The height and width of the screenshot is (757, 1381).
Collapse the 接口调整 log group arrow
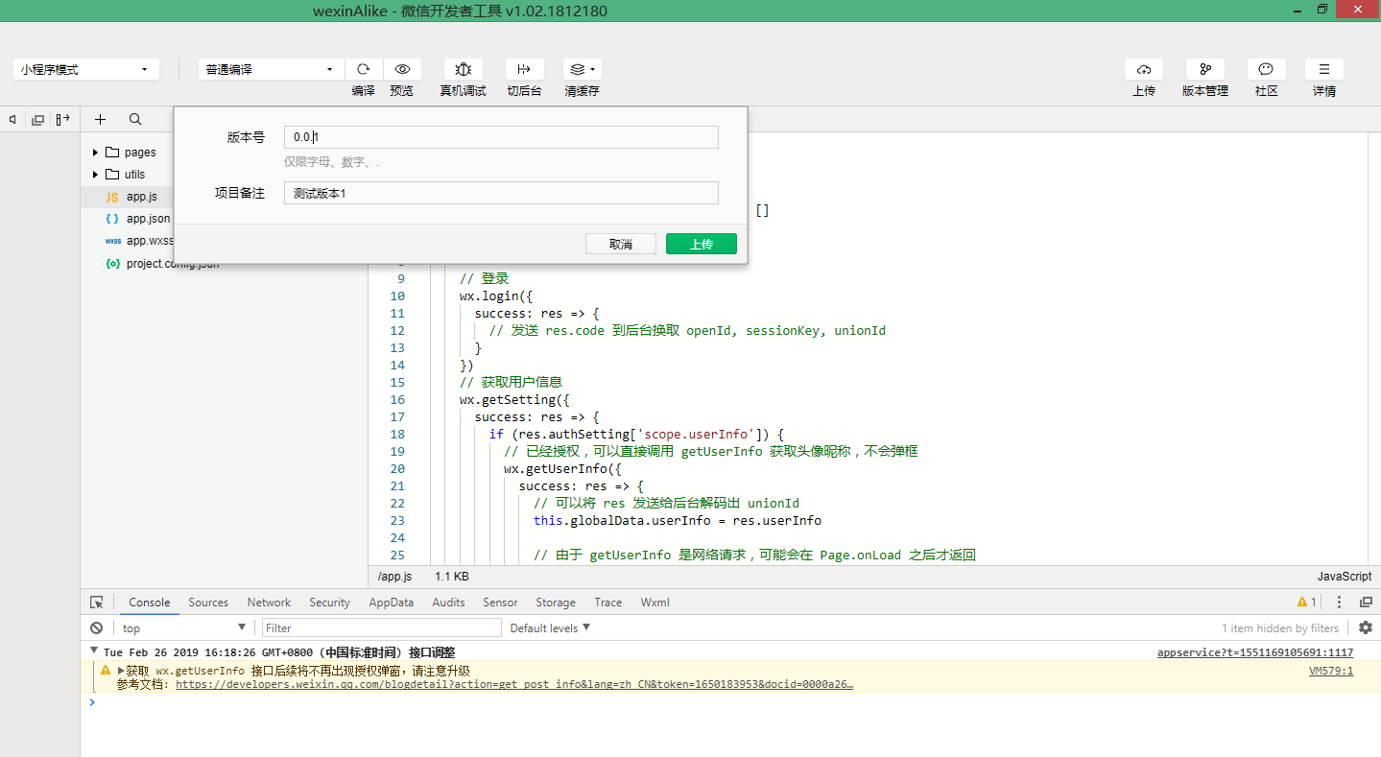(x=94, y=651)
